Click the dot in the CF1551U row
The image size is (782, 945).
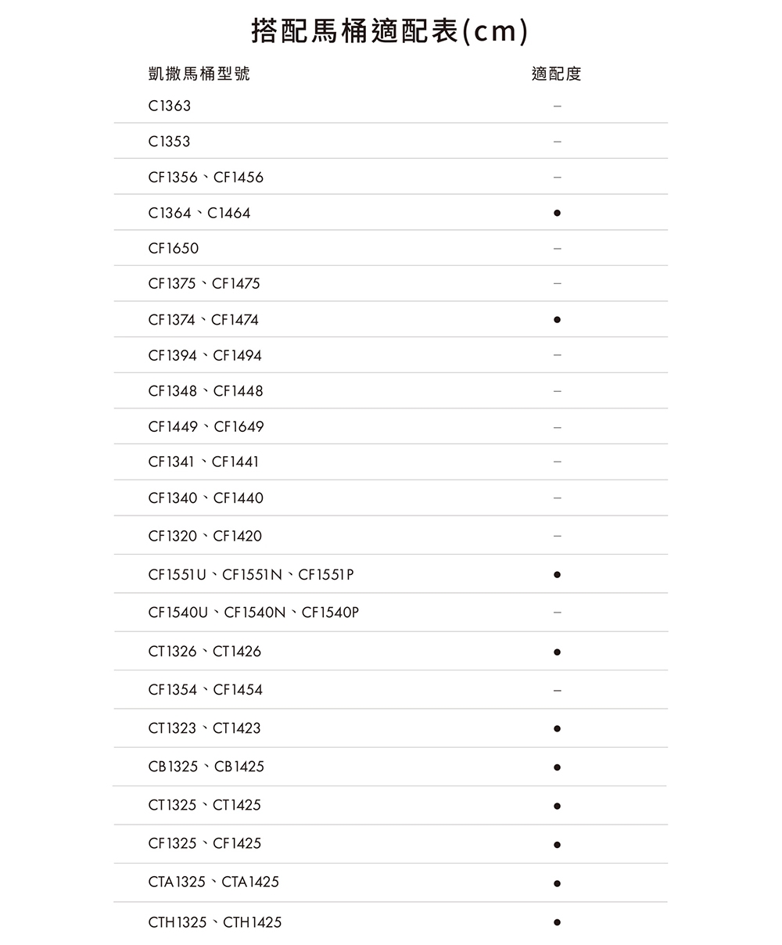(556, 574)
